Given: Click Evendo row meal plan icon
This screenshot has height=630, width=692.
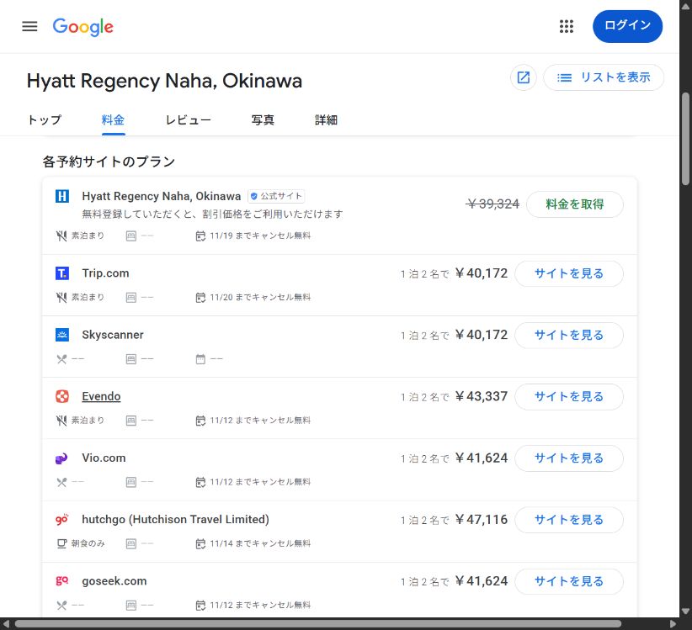Looking at the screenshot, I should click(61, 421).
